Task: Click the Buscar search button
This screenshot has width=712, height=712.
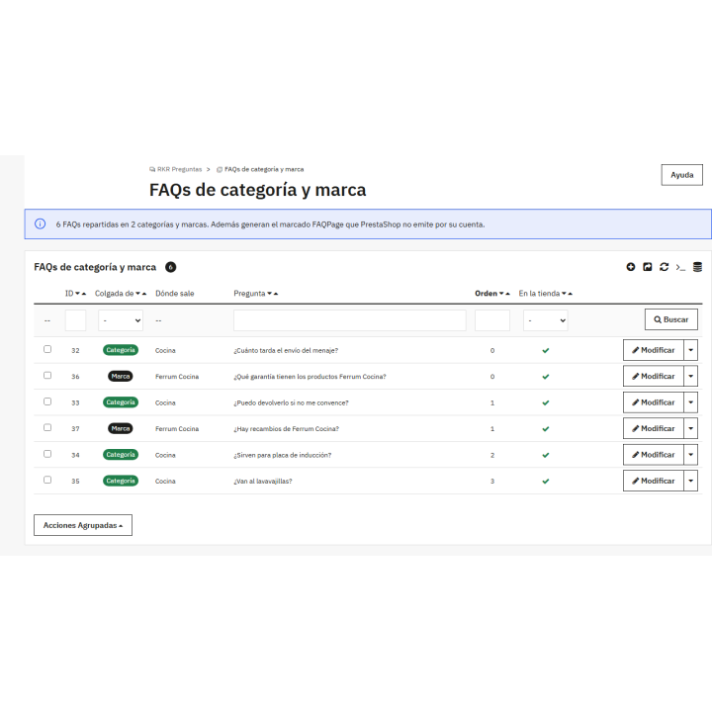Action: click(x=671, y=319)
